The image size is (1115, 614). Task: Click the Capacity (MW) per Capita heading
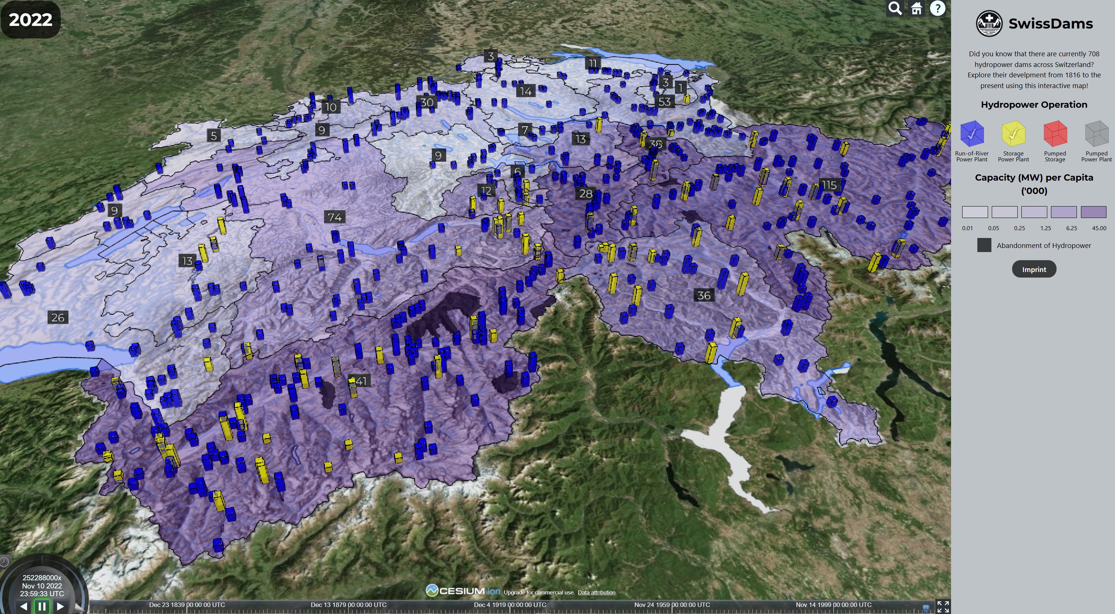1034,184
